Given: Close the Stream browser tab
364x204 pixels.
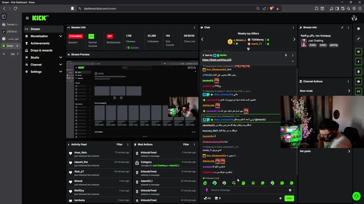Looking at the screenshot, I should pos(17,46).
